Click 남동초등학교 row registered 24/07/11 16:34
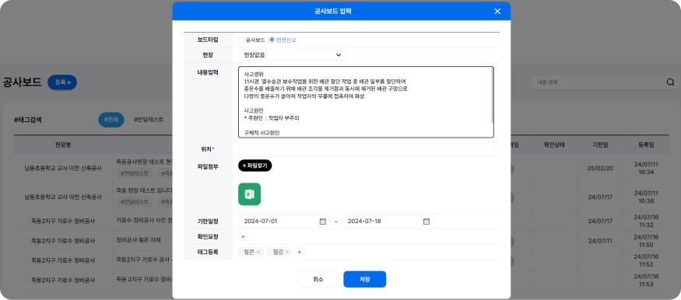Screen dimensions: 681x300 tap(63, 168)
